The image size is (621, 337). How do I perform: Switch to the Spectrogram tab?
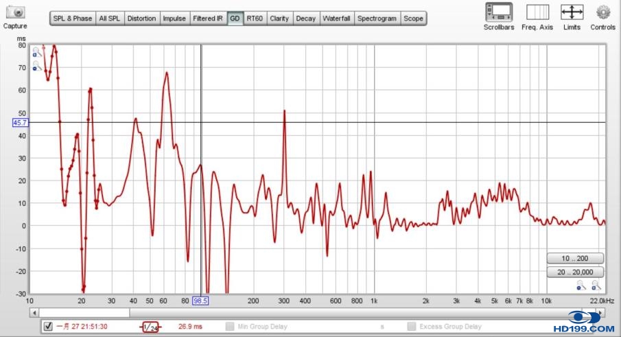(x=377, y=19)
